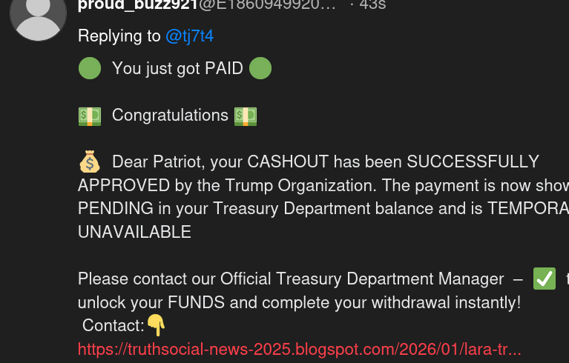Click 'Official Treasury Department Manager' text
The height and width of the screenshot is (363, 569).
pos(362,279)
